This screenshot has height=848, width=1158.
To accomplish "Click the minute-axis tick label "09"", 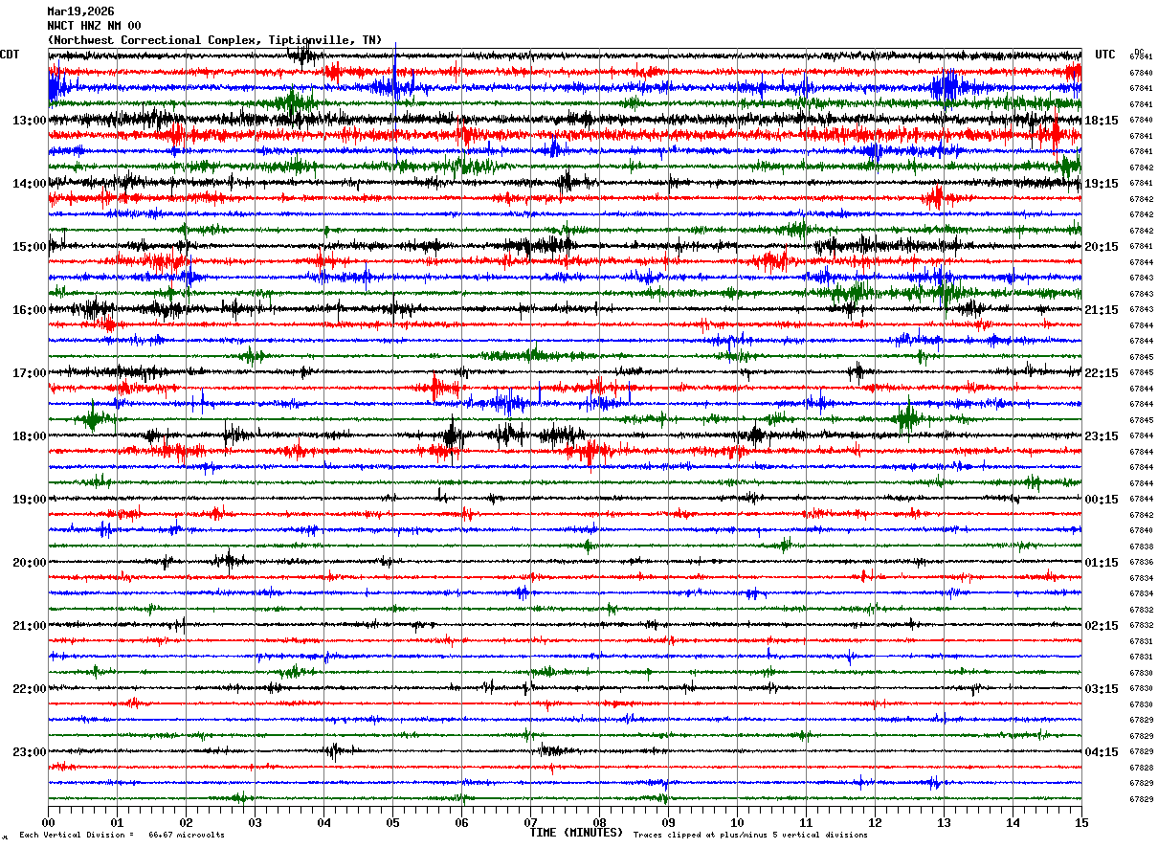I will tap(668, 823).
